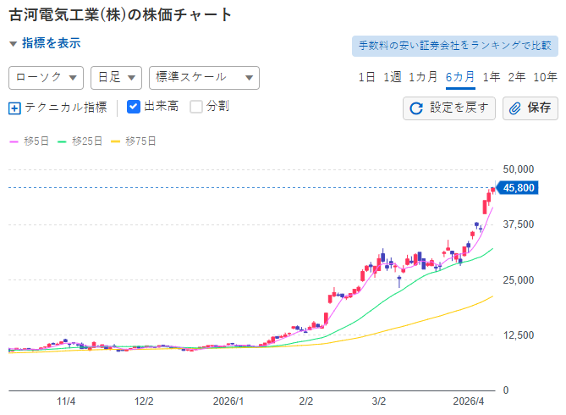Click the 25,000 axis label

(x=519, y=280)
